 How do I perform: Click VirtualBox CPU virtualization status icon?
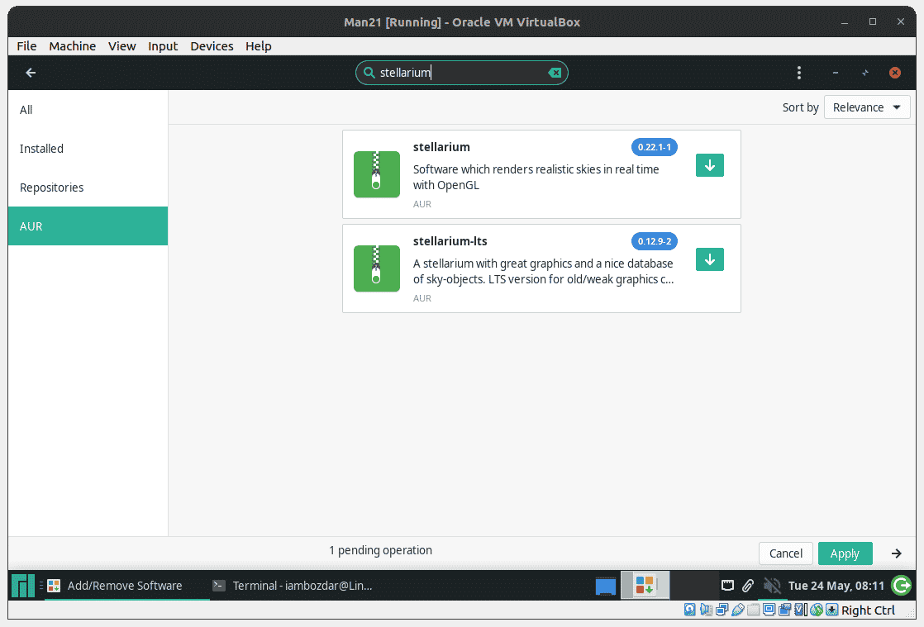pyautogui.click(x=800, y=610)
